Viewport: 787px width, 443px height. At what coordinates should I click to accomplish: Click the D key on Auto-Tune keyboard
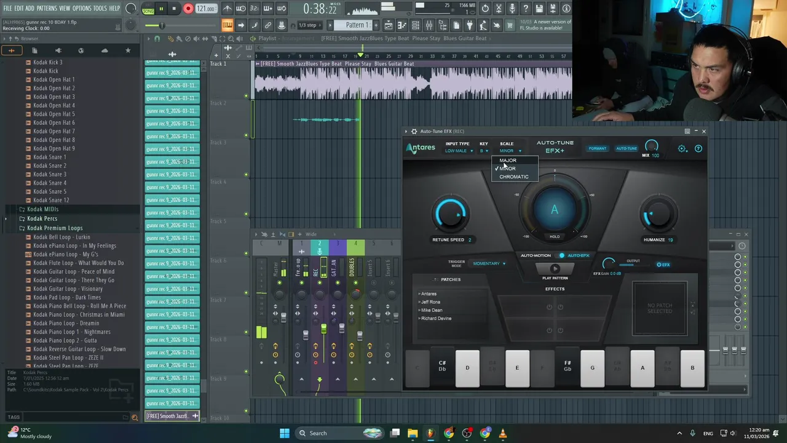467,368
